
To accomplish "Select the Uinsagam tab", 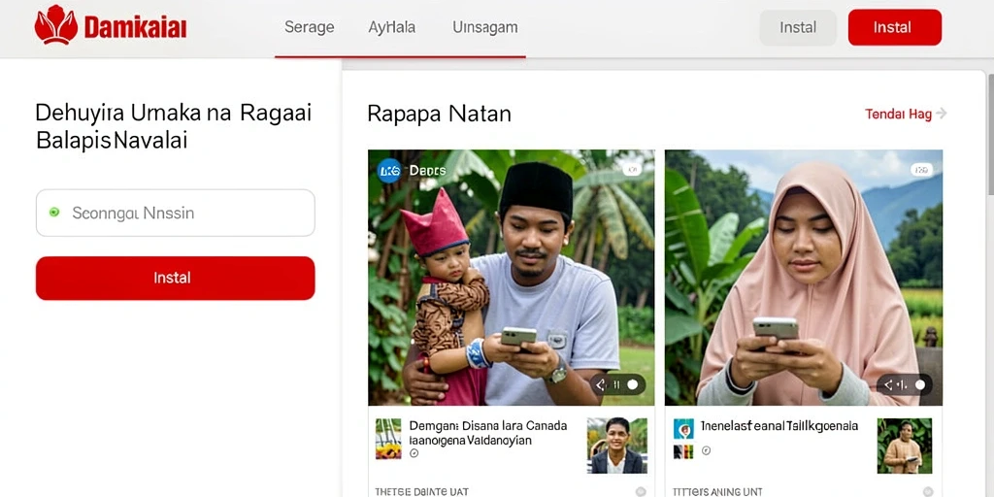I will point(485,27).
